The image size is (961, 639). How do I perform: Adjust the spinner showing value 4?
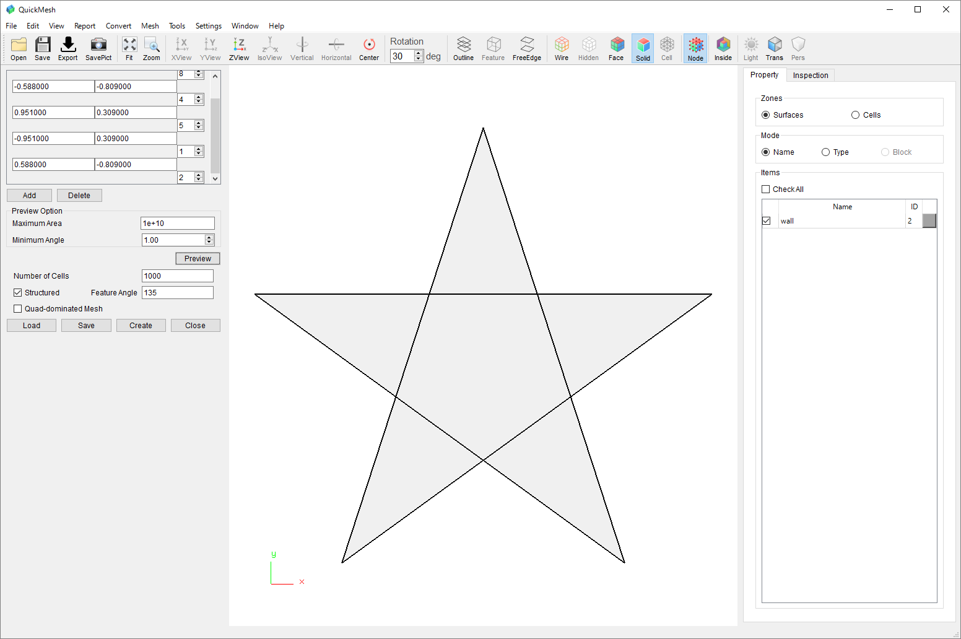click(199, 100)
